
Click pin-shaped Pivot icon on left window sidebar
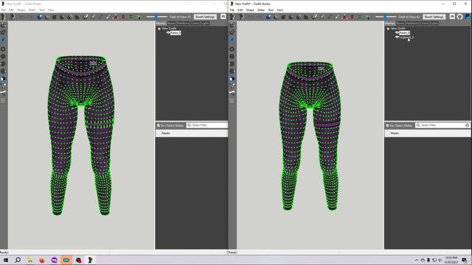click(x=3, y=32)
